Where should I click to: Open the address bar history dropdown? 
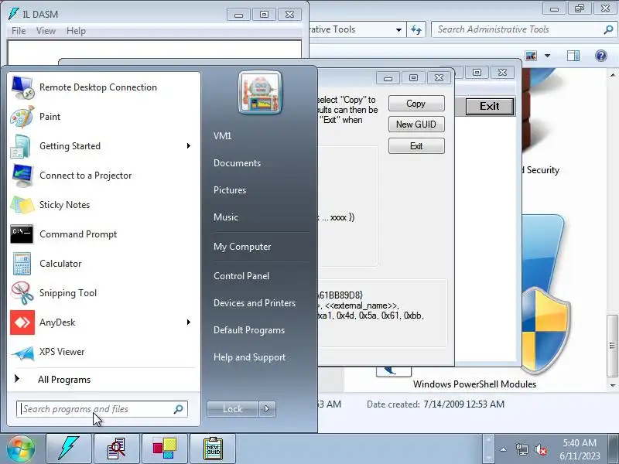[x=398, y=29]
